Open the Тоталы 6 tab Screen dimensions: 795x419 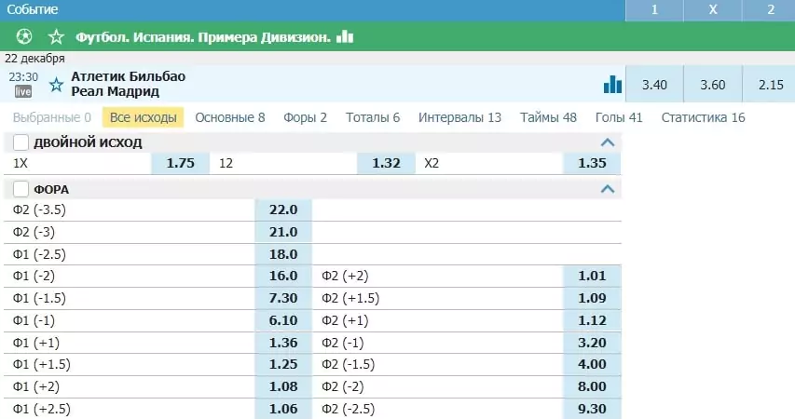click(373, 117)
